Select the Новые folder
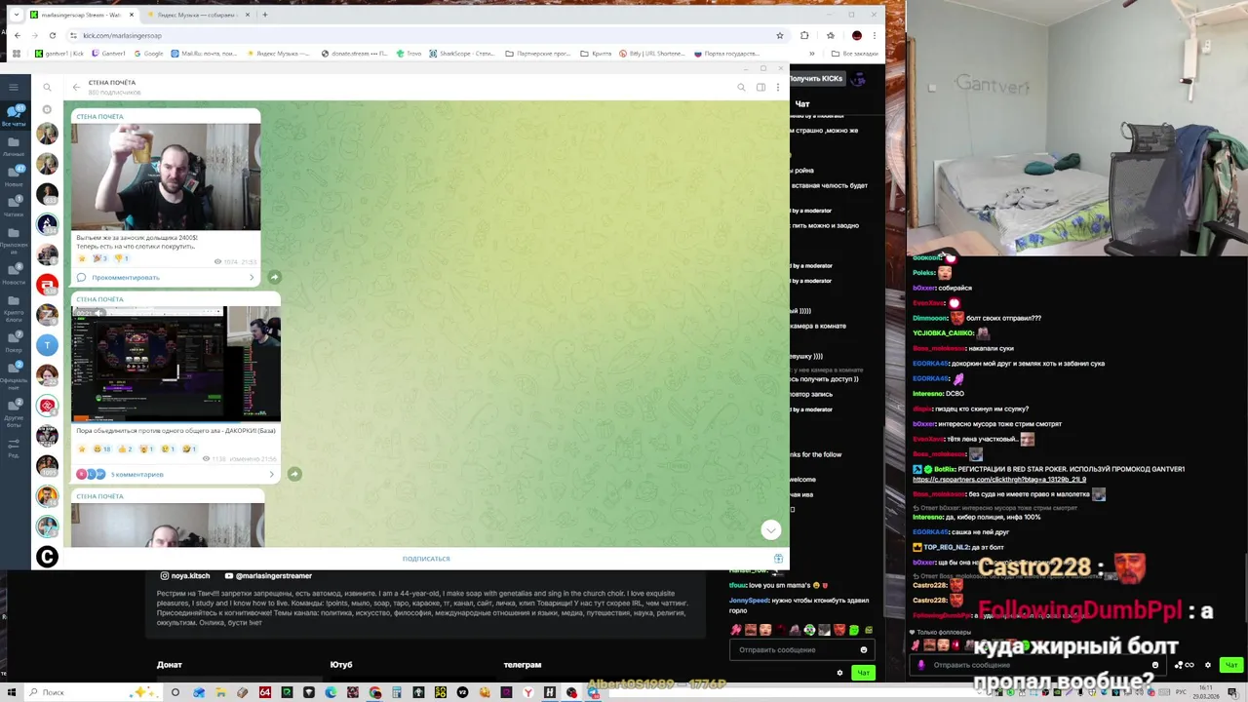This screenshot has width=1248, height=702. coord(14,177)
